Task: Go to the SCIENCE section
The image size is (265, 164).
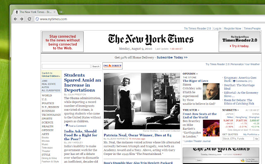Action: [x=48, y=123]
